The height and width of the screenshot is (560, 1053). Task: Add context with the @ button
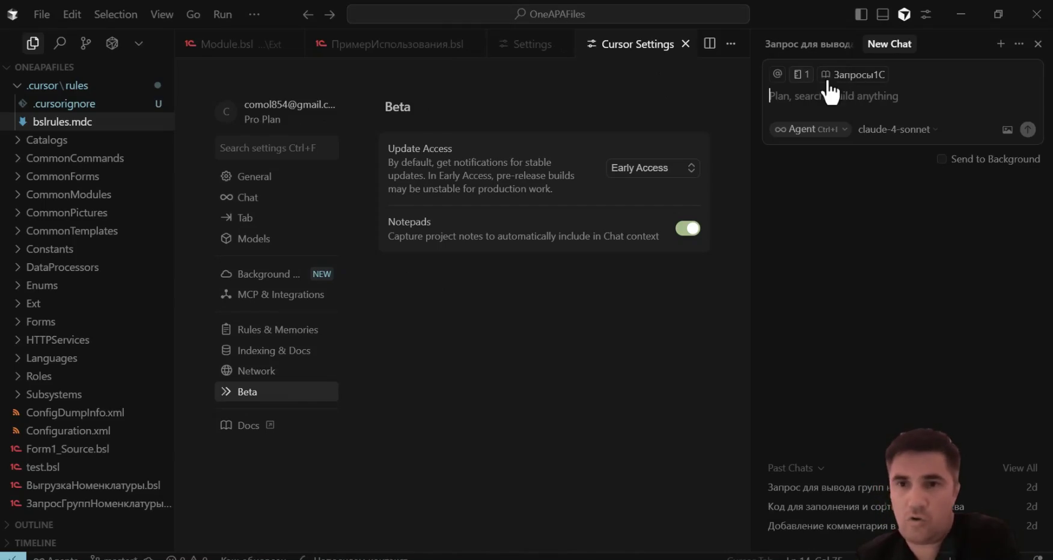pyautogui.click(x=777, y=74)
